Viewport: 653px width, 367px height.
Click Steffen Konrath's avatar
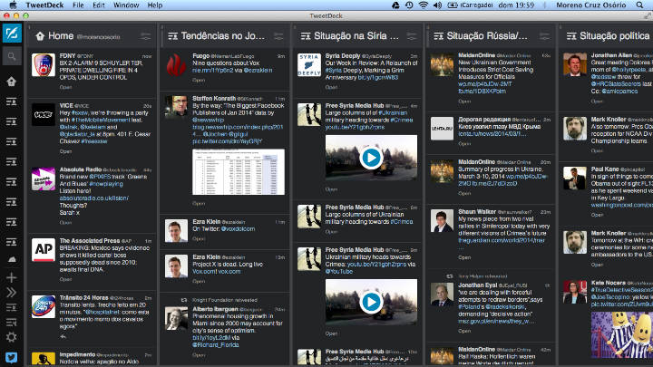coord(176,107)
